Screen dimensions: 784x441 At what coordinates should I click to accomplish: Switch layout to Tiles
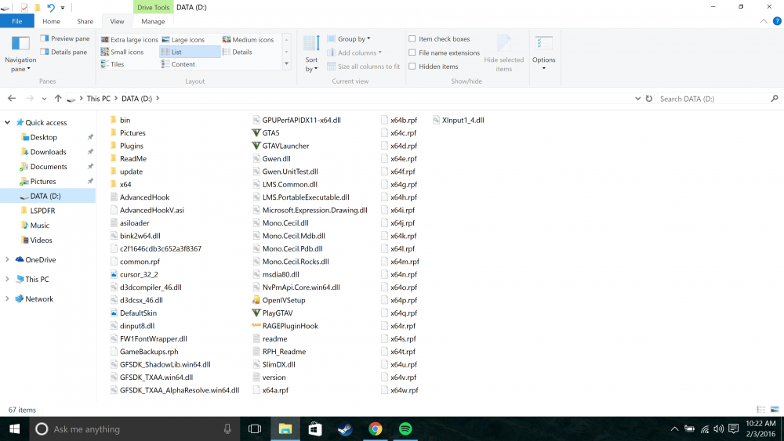[112, 64]
